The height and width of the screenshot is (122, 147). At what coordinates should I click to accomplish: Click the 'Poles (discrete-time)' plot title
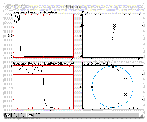coord(98,64)
